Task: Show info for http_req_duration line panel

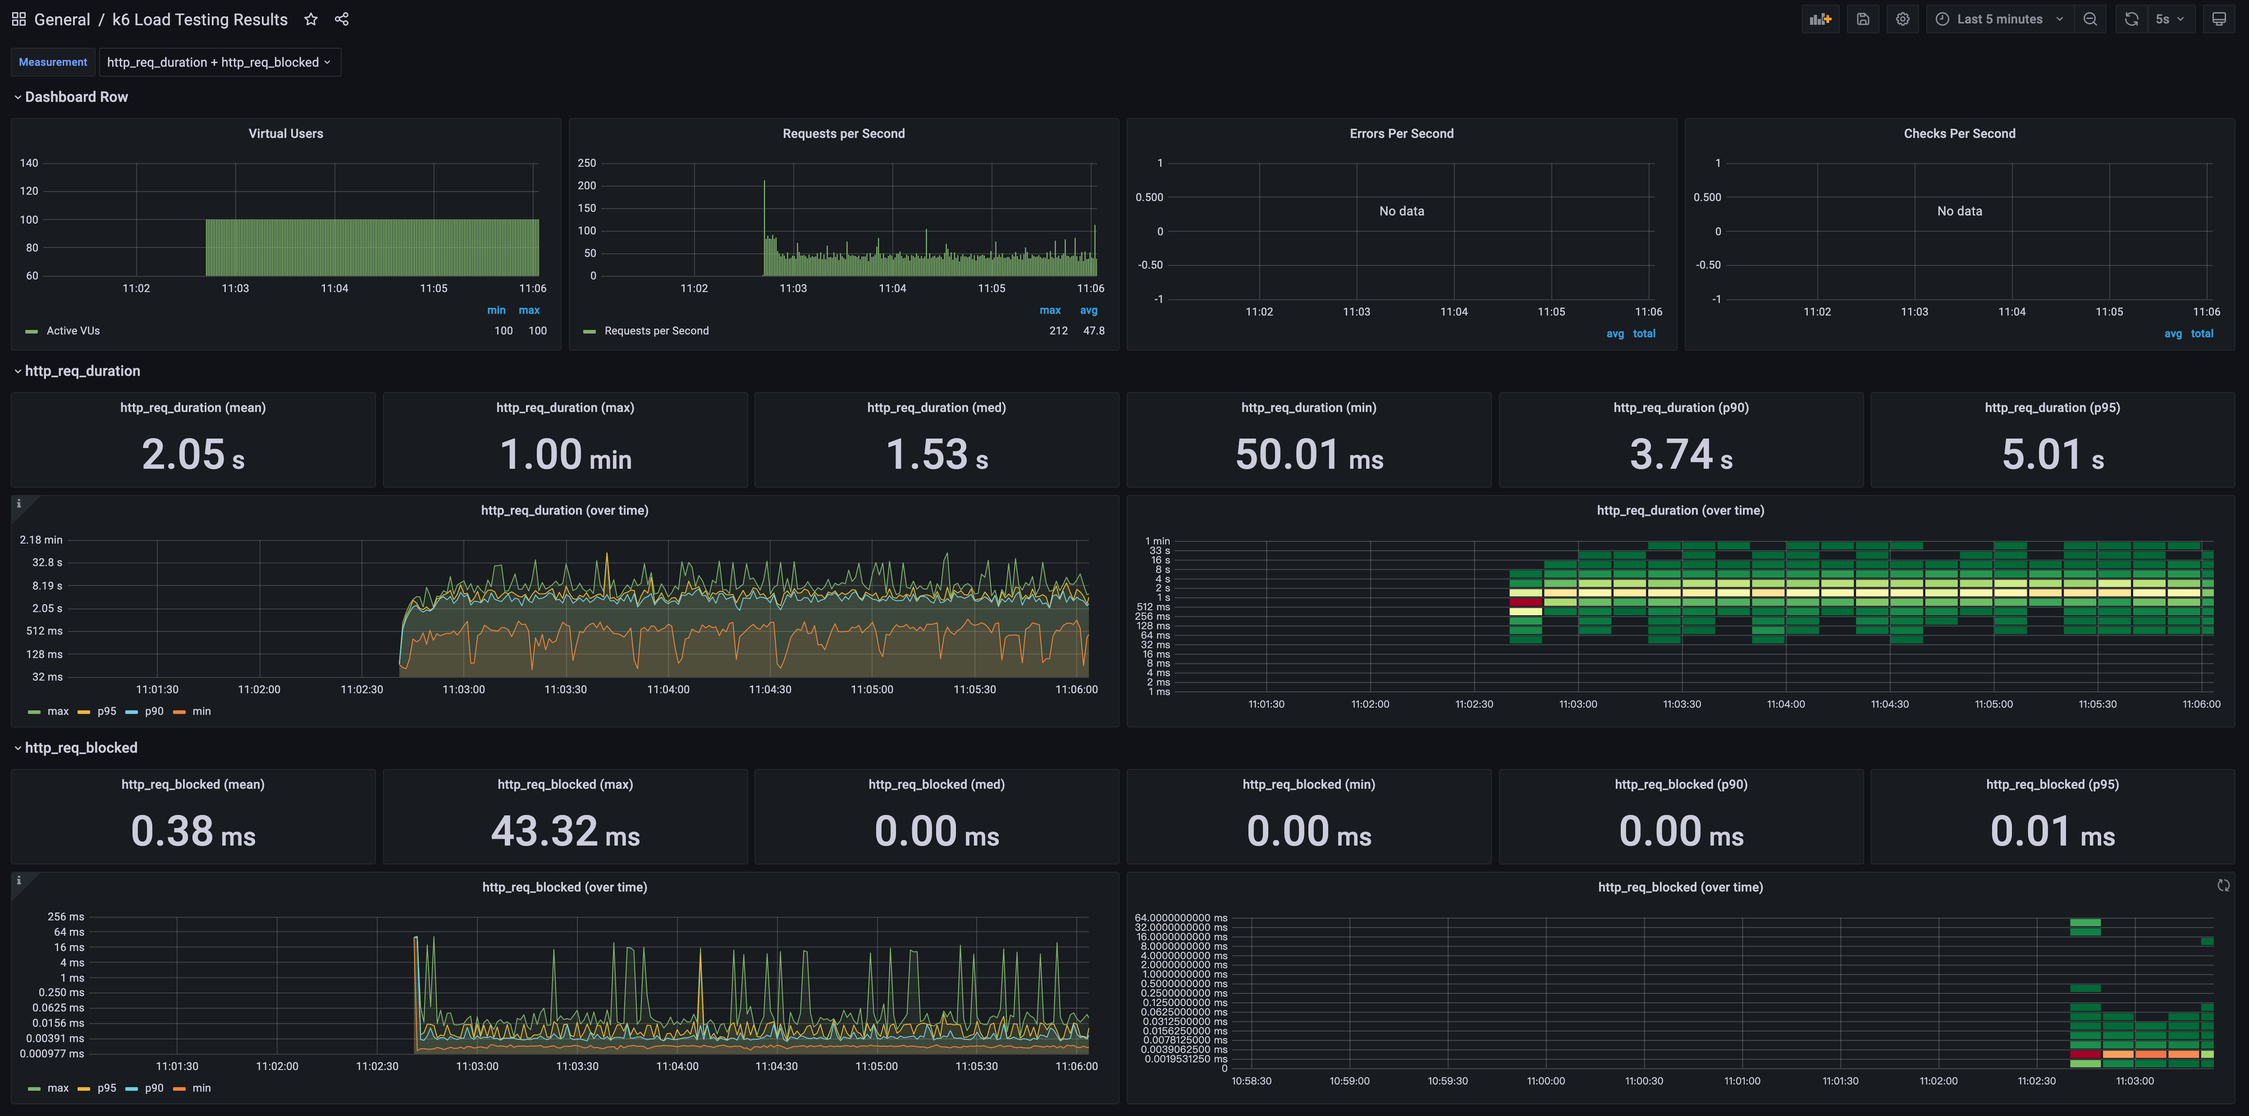Action: pos(19,504)
